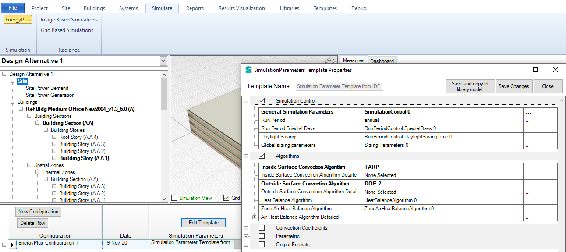Collapse the Spatial Zones node
The image size is (566, 252).
[29, 165]
